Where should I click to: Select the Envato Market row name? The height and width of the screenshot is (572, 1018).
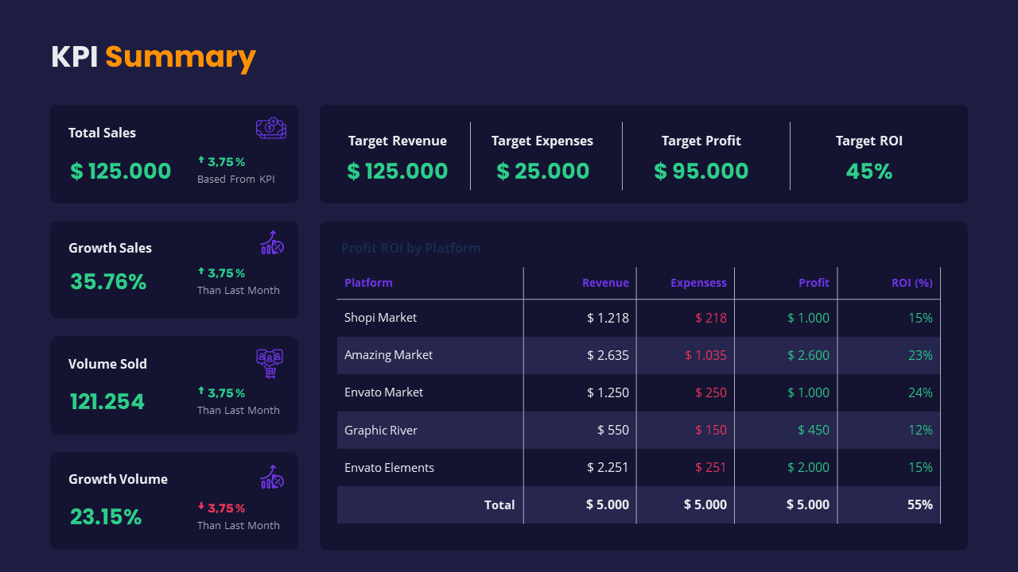(383, 392)
